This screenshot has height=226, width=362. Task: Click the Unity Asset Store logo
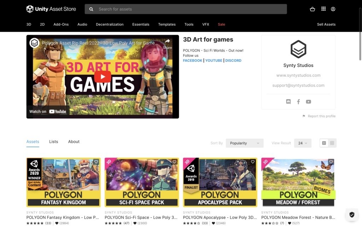[x=51, y=9]
